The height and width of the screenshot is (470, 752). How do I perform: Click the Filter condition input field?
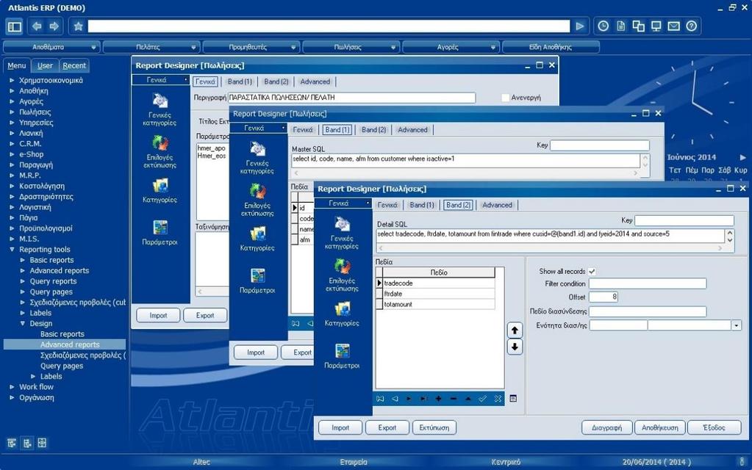coord(648,283)
